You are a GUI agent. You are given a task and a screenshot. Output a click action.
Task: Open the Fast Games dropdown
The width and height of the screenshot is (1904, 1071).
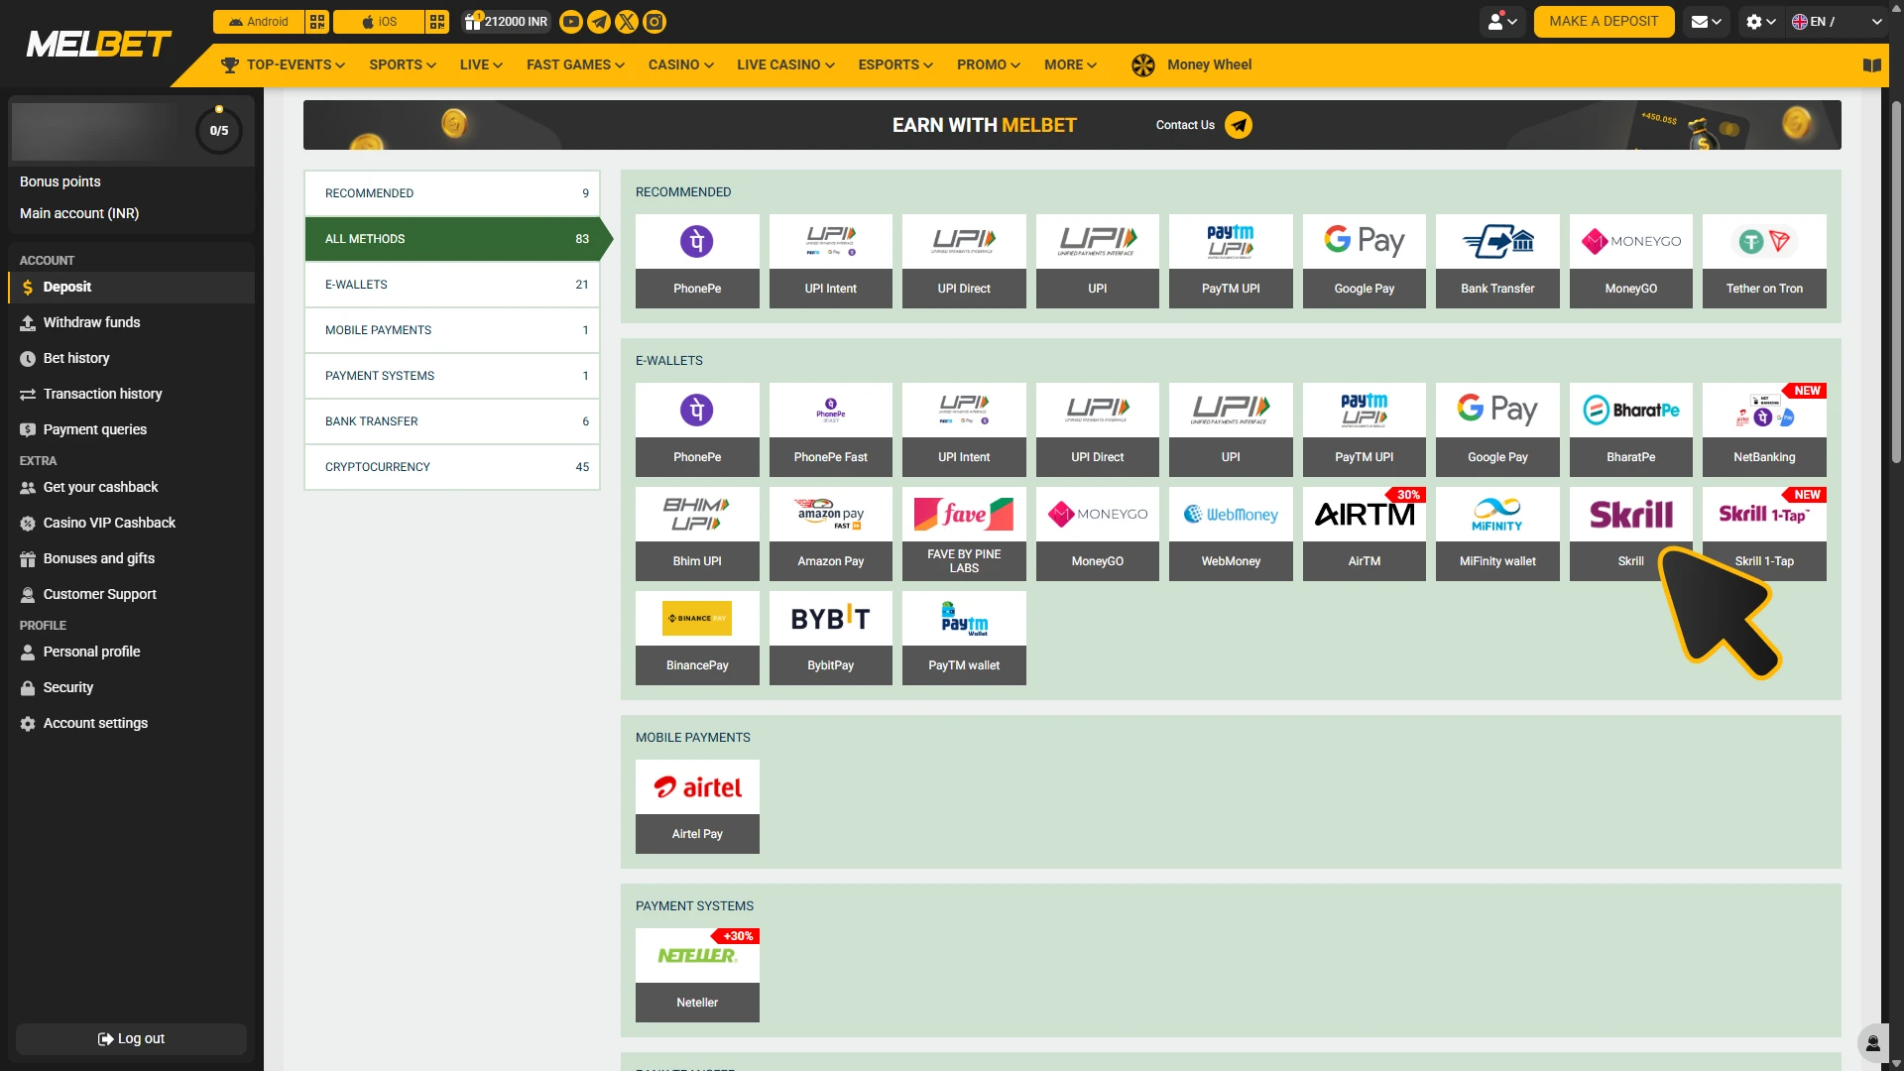click(575, 65)
